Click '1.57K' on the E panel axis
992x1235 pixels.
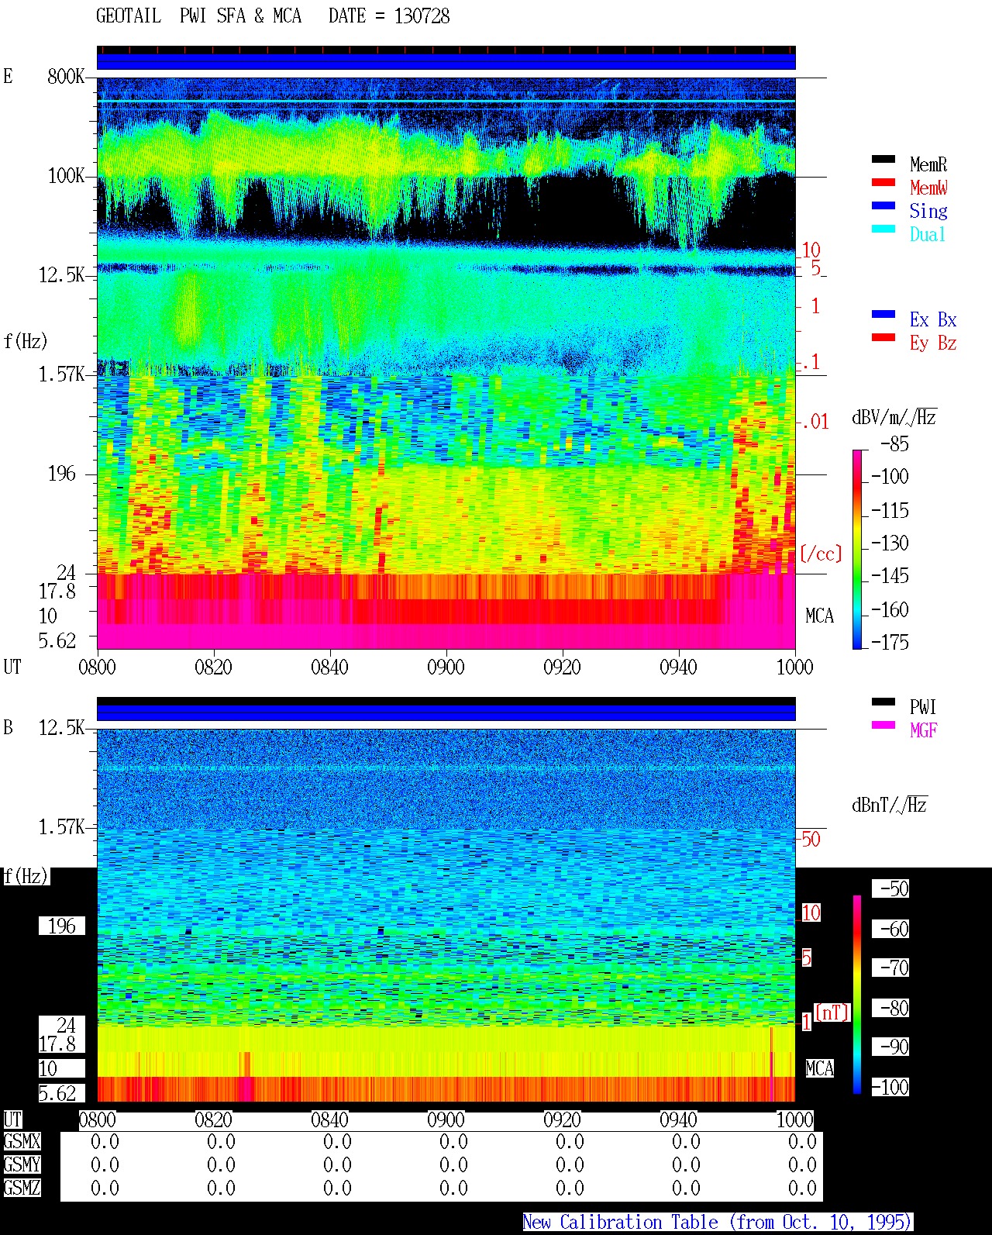(62, 374)
